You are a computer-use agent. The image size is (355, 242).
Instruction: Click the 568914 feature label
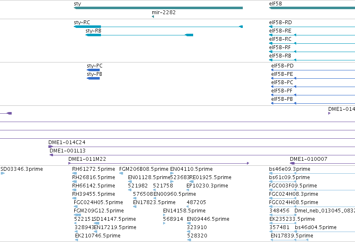coord(173,219)
